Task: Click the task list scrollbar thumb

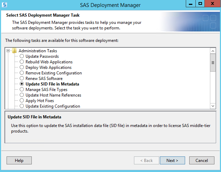Action: click(x=213, y=62)
